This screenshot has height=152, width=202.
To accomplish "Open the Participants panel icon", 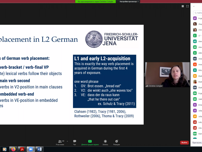I will 60,141.
